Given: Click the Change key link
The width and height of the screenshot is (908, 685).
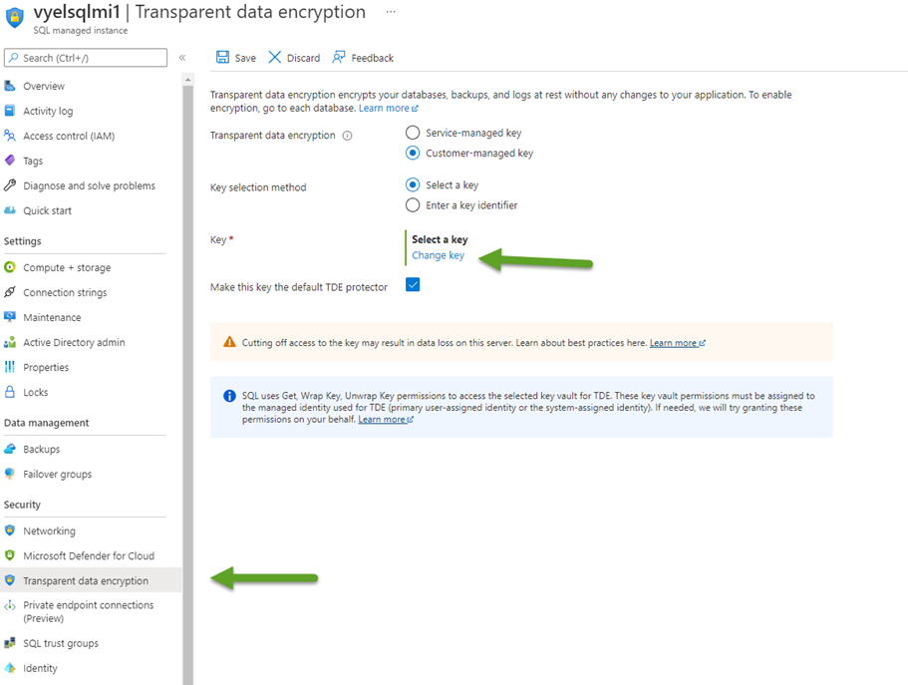Looking at the screenshot, I should pyautogui.click(x=438, y=255).
